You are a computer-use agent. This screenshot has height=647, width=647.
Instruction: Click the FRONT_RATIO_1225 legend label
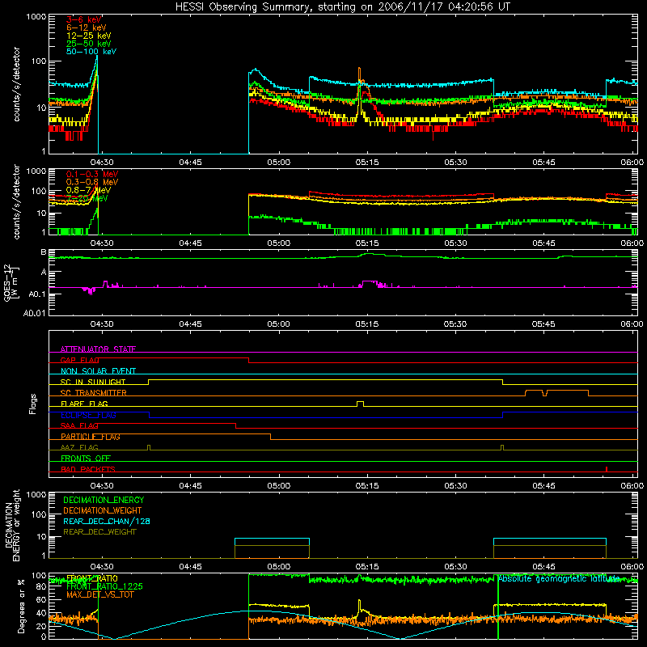pos(104,586)
